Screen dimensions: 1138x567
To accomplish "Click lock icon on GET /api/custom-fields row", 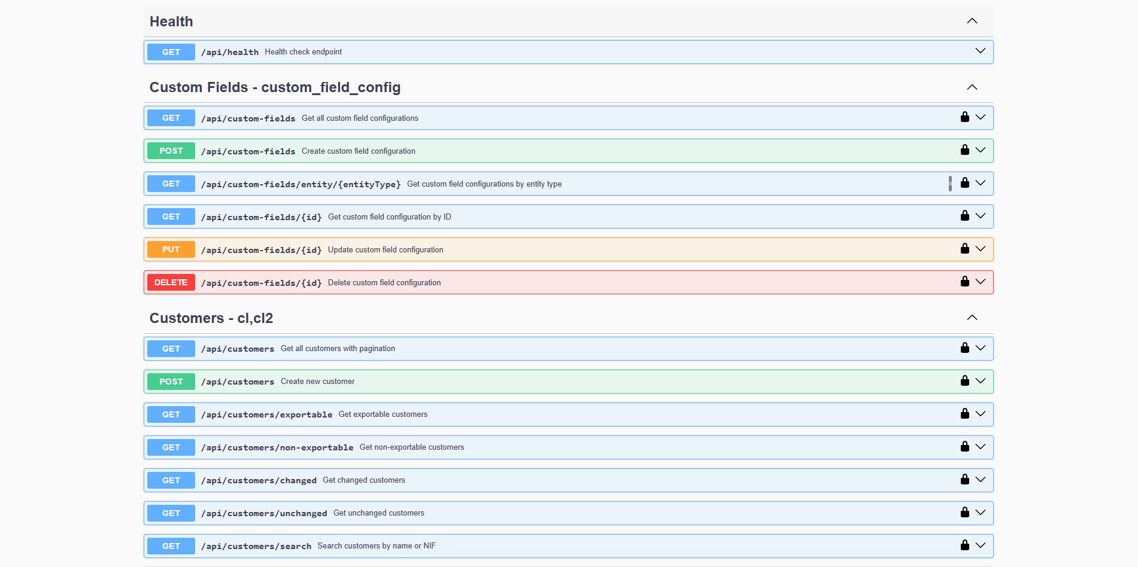I will 964,117.
